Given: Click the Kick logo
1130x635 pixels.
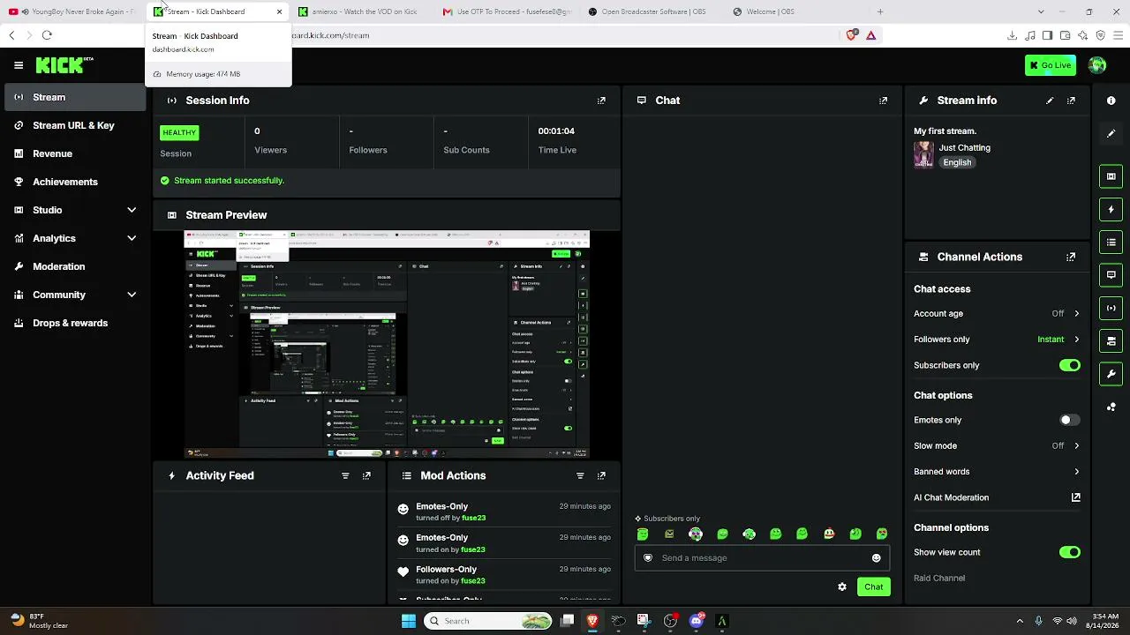Looking at the screenshot, I should 64,65.
